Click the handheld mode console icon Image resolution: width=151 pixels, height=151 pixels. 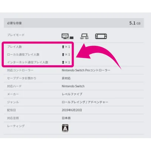(101, 36)
